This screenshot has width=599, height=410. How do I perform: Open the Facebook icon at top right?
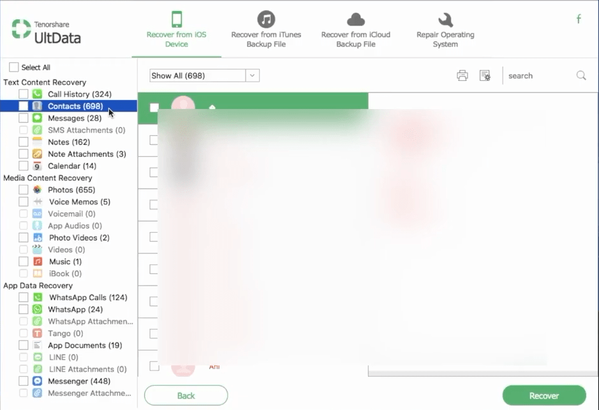click(579, 19)
